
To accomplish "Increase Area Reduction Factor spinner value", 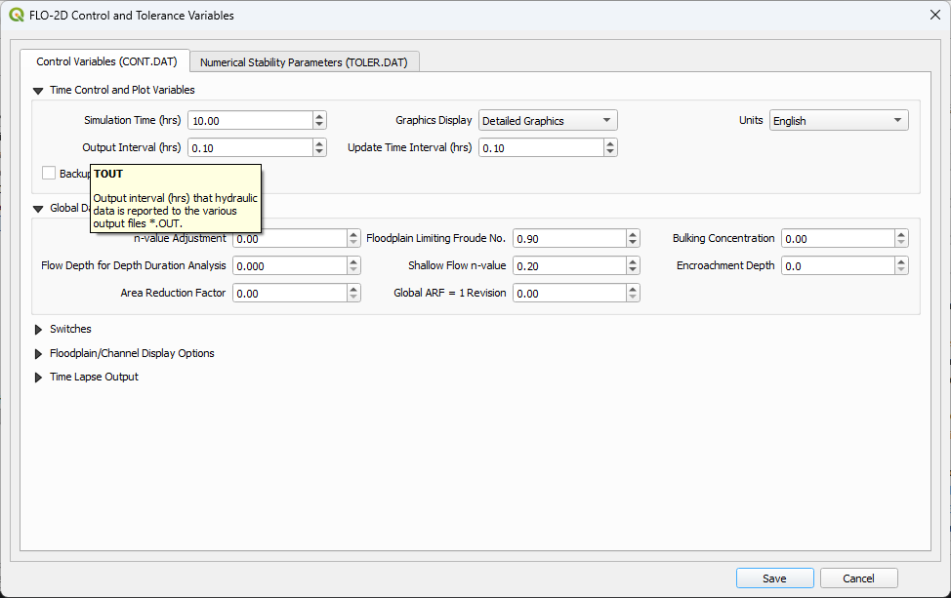I will pos(353,289).
